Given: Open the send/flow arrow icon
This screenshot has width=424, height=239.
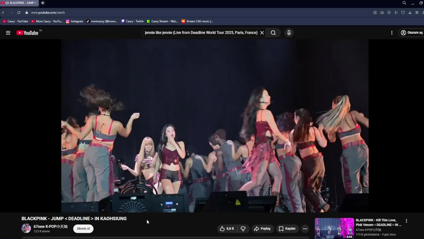Looking at the screenshot, I should point(396,12).
